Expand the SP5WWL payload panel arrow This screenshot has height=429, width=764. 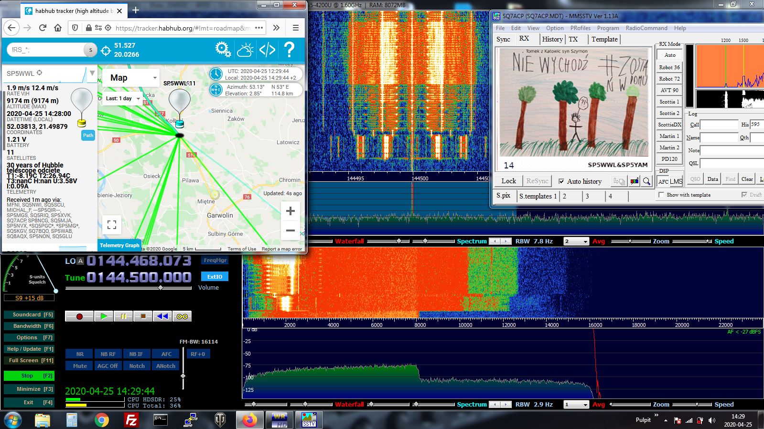pyautogui.click(x=92, y=73)
